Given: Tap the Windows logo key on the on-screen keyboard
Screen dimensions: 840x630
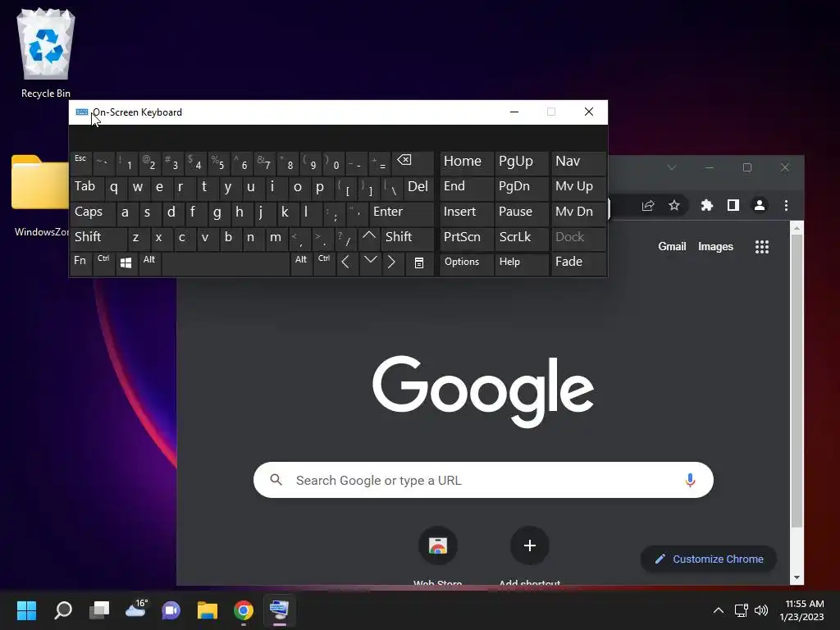Looking at the screenshot, I should coord(126,263).
